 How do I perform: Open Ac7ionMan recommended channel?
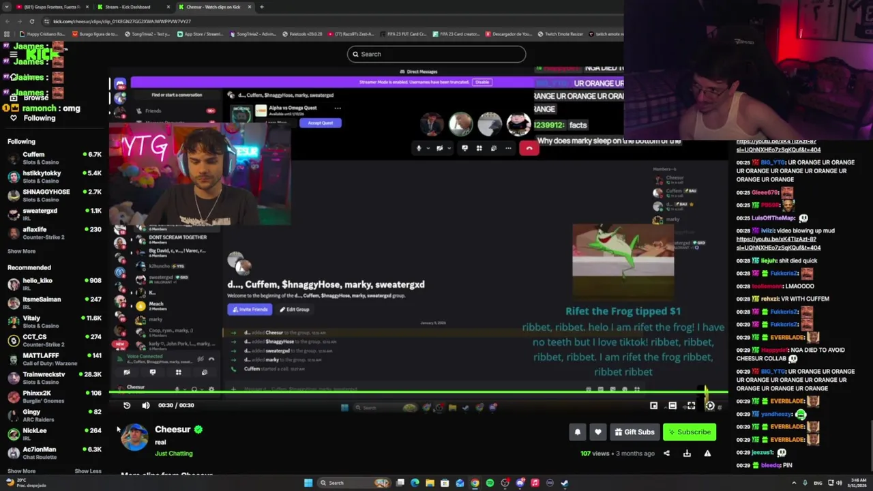click(x=55, y=452)
